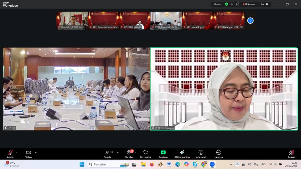Open the Lihat view layout menu
Viewport: 301px width, 169px height.
[264, 4]
